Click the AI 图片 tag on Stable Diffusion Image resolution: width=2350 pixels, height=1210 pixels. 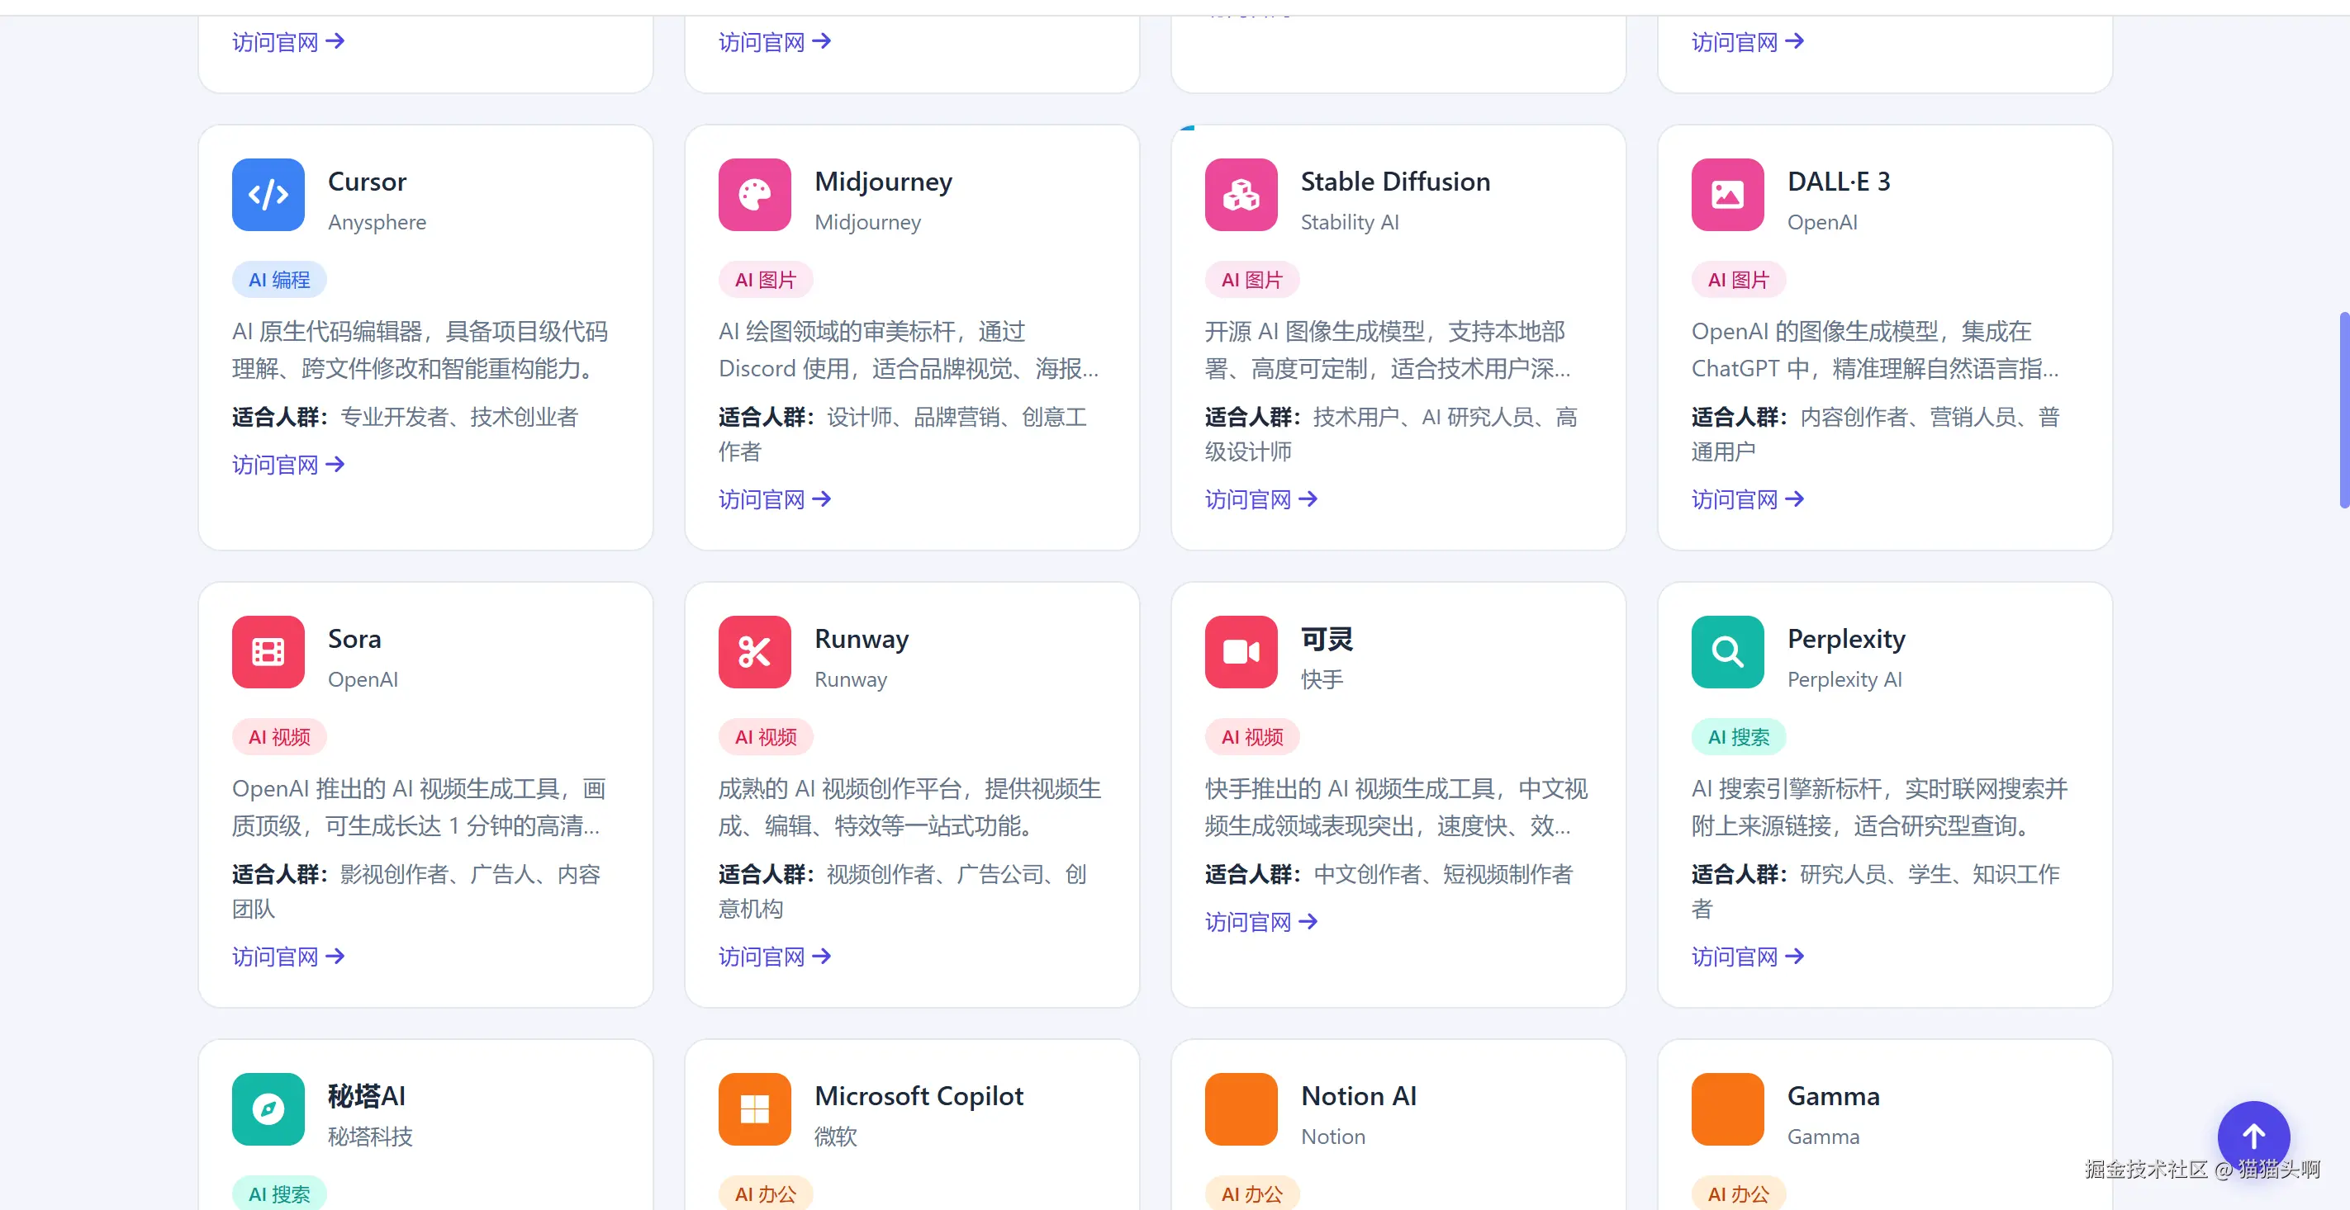1251,280
